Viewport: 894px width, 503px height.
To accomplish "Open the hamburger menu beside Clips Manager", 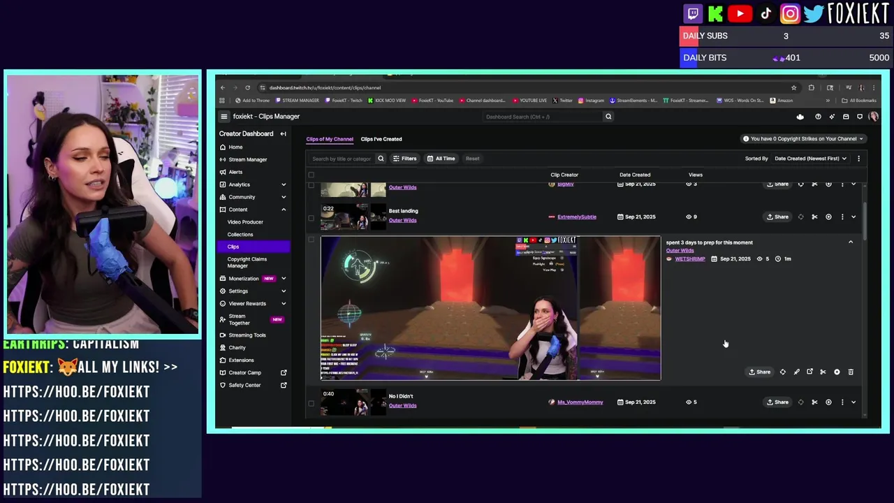I will click(x=223, y=117).
